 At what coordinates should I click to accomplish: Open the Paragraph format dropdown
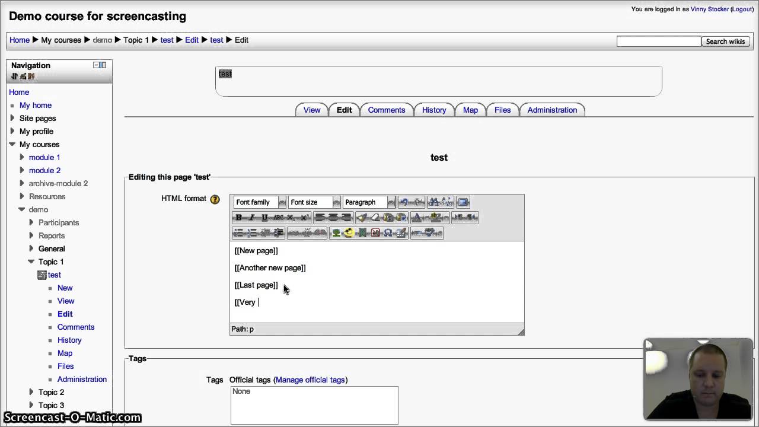(369, 202)
